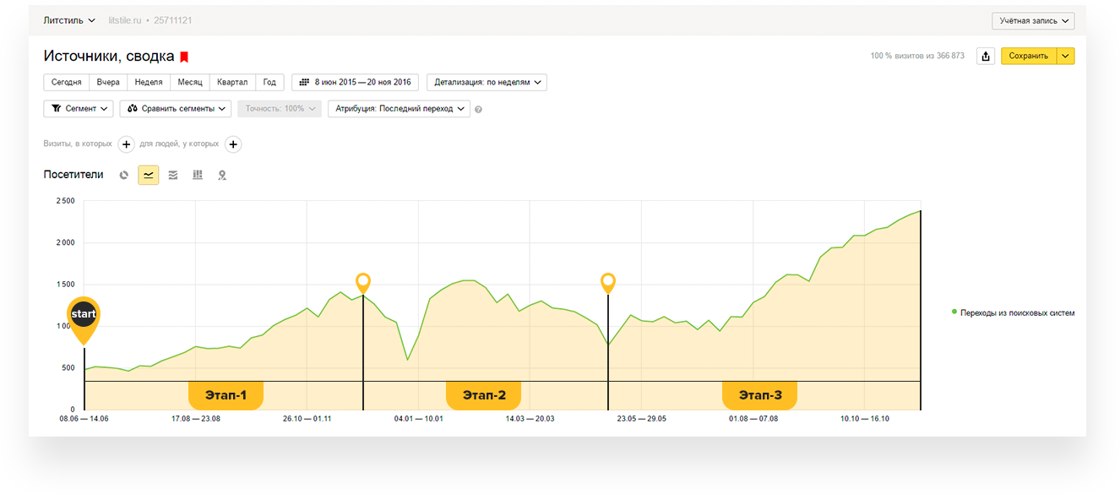The image size is (1120, 494).
Task: Switch to map chart icon
Action: (x=222, y=175)
